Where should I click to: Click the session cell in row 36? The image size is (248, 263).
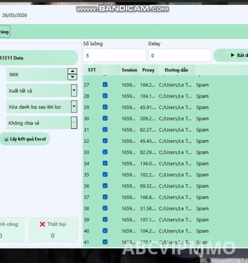click(128, 186)
